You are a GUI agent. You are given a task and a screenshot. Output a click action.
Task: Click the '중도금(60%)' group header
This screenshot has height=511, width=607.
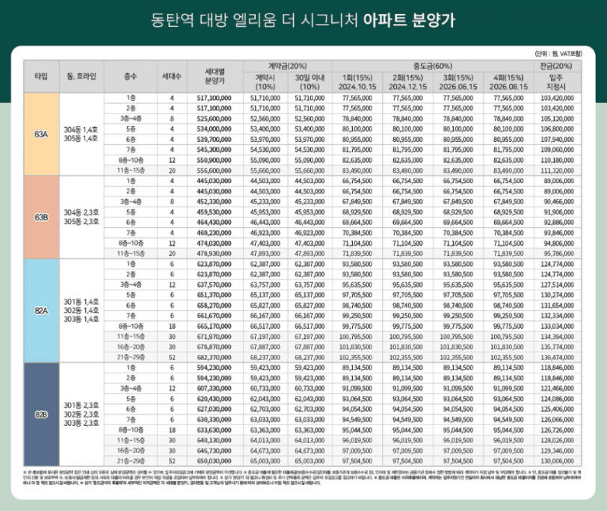pos(433,66)
